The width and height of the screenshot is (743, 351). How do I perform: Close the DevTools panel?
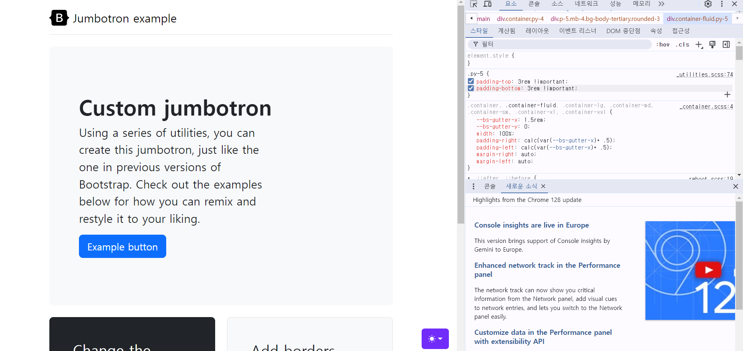(x=734, y=4)
